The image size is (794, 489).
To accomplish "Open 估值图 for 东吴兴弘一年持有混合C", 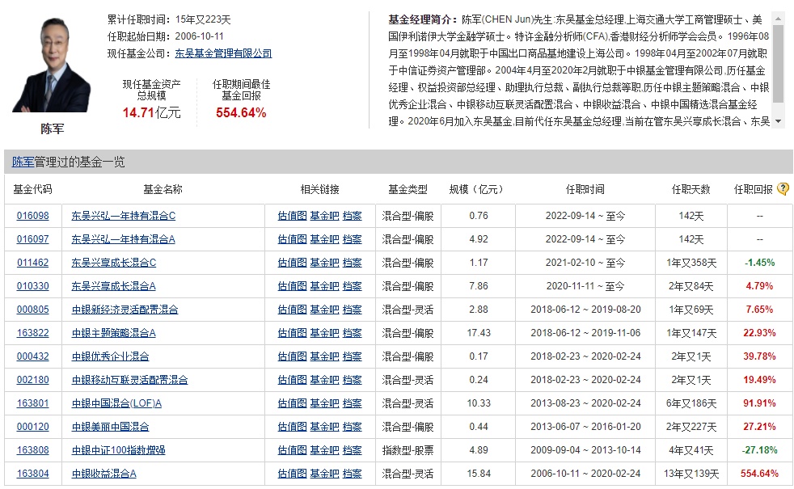I will (292, 216).
